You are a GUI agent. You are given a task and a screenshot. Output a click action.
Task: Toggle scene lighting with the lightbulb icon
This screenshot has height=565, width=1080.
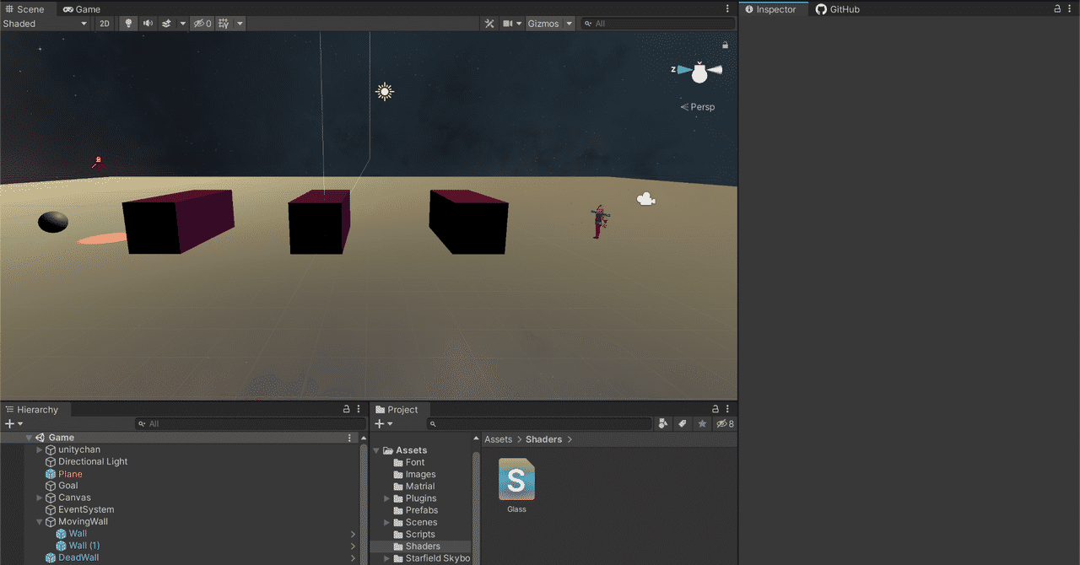128,24
